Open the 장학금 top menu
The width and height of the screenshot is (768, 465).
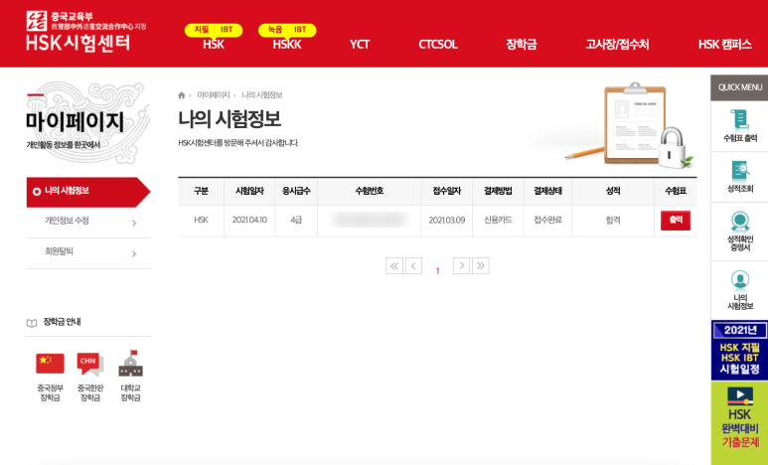click(x=522, y=45)
